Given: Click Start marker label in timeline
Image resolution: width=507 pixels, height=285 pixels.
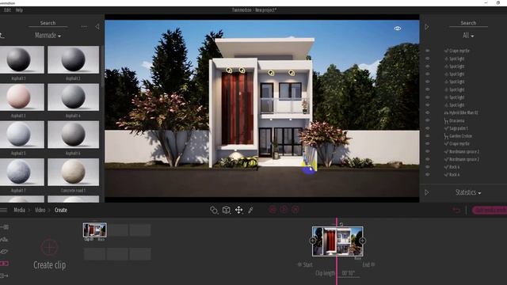Looking at the screenshot, I should [x=308, y=264].
